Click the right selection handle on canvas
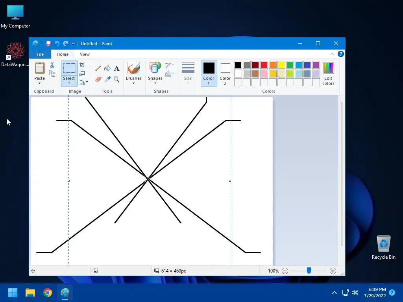403x302 pixels. point(230,180)
